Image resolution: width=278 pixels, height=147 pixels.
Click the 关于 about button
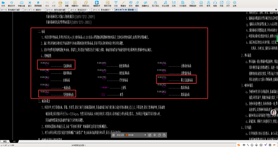(x=228, y=4)
